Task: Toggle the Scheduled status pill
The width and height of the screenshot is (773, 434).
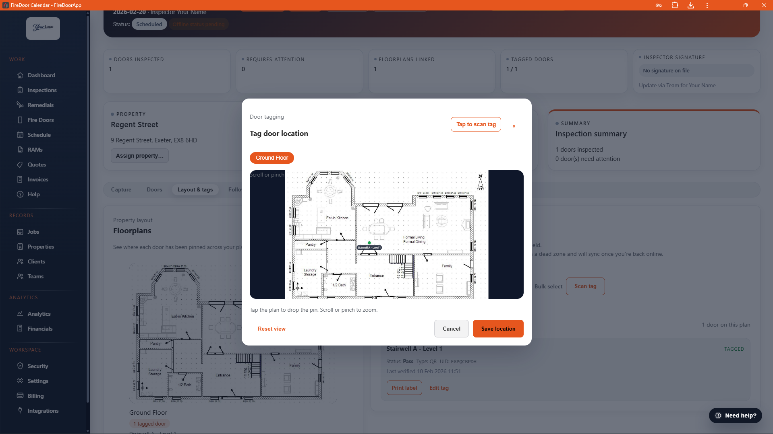Action: click(x=149, y=24)
